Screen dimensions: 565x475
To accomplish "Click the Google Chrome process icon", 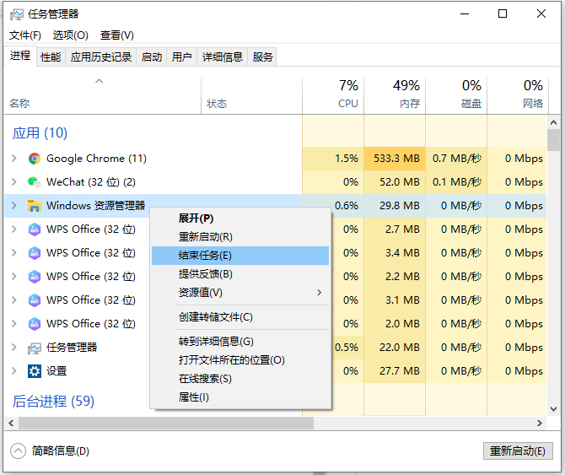I will [35, 159].
